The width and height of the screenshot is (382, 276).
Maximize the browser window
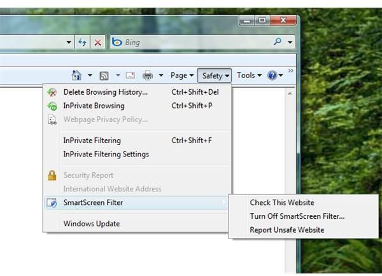[262, 20]
